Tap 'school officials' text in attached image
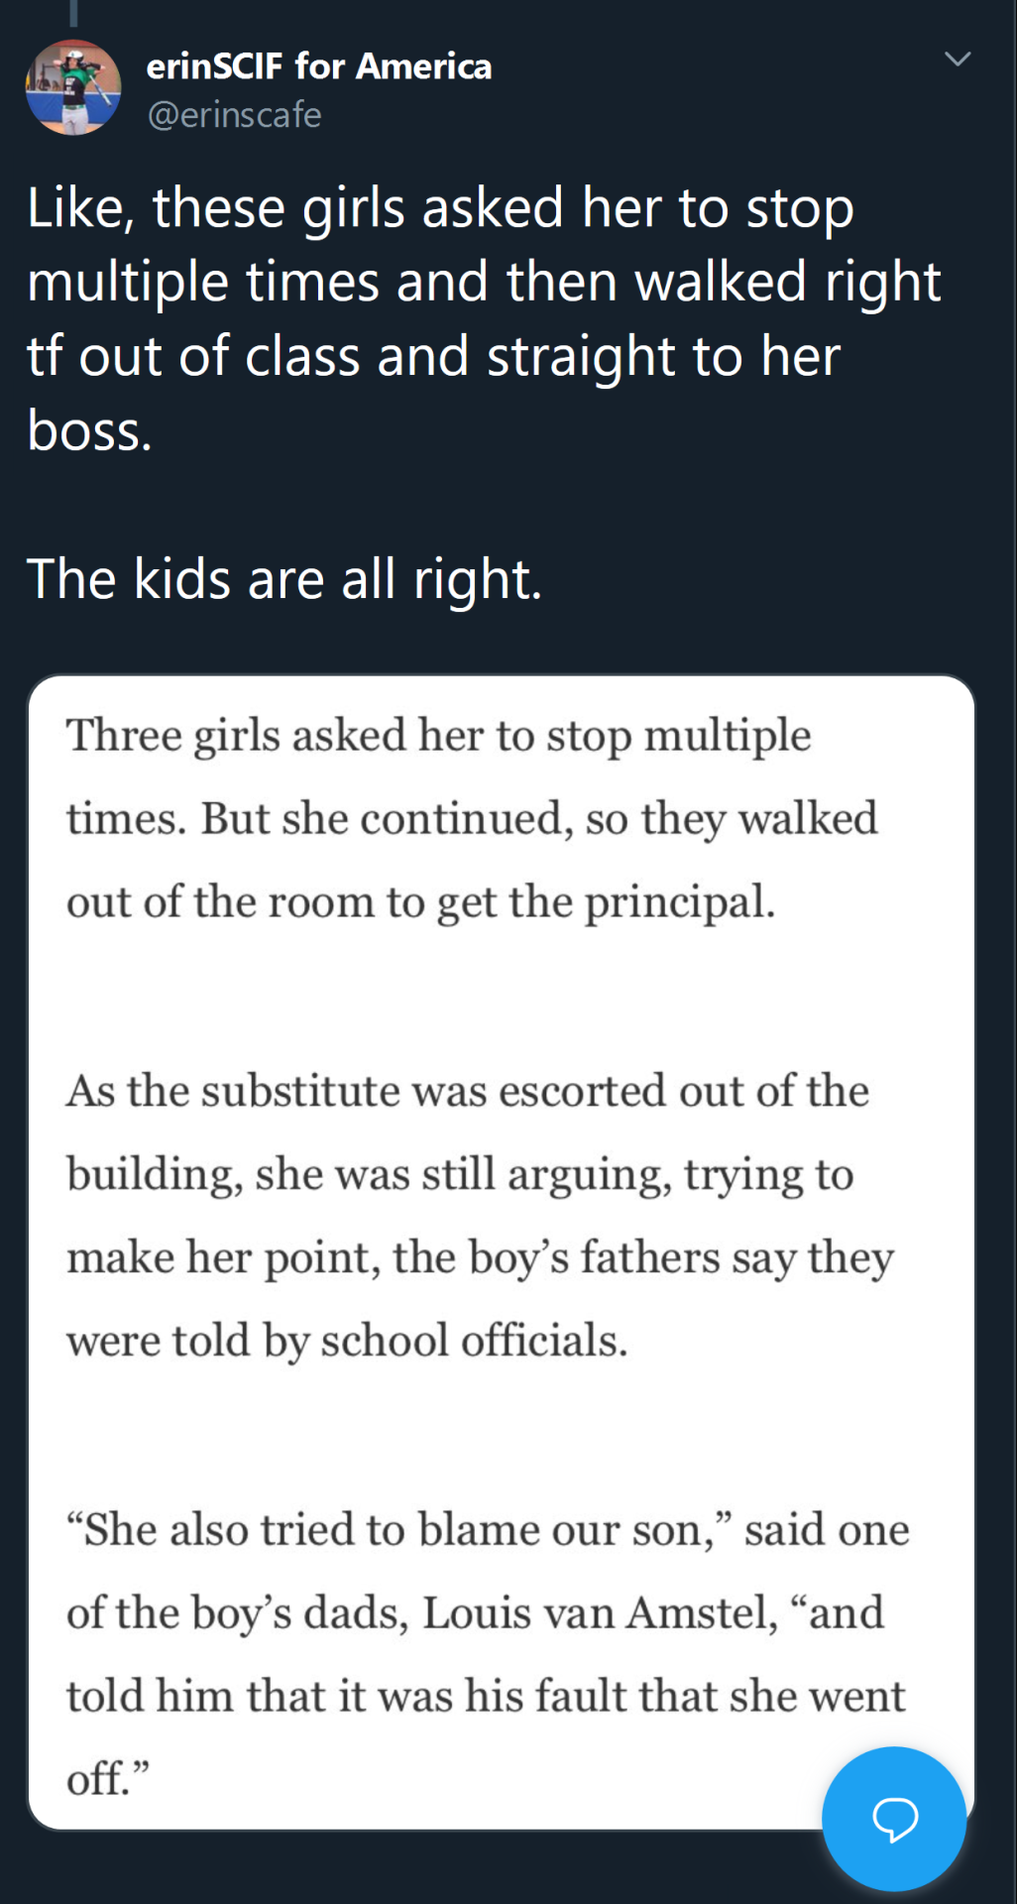 pyautogui.click(x=474, y=1341)
